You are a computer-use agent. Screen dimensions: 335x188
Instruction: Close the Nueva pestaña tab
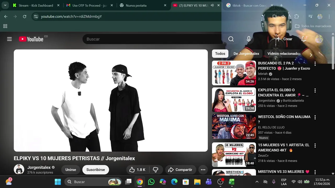pyautogui.click(x=165, y=5)
